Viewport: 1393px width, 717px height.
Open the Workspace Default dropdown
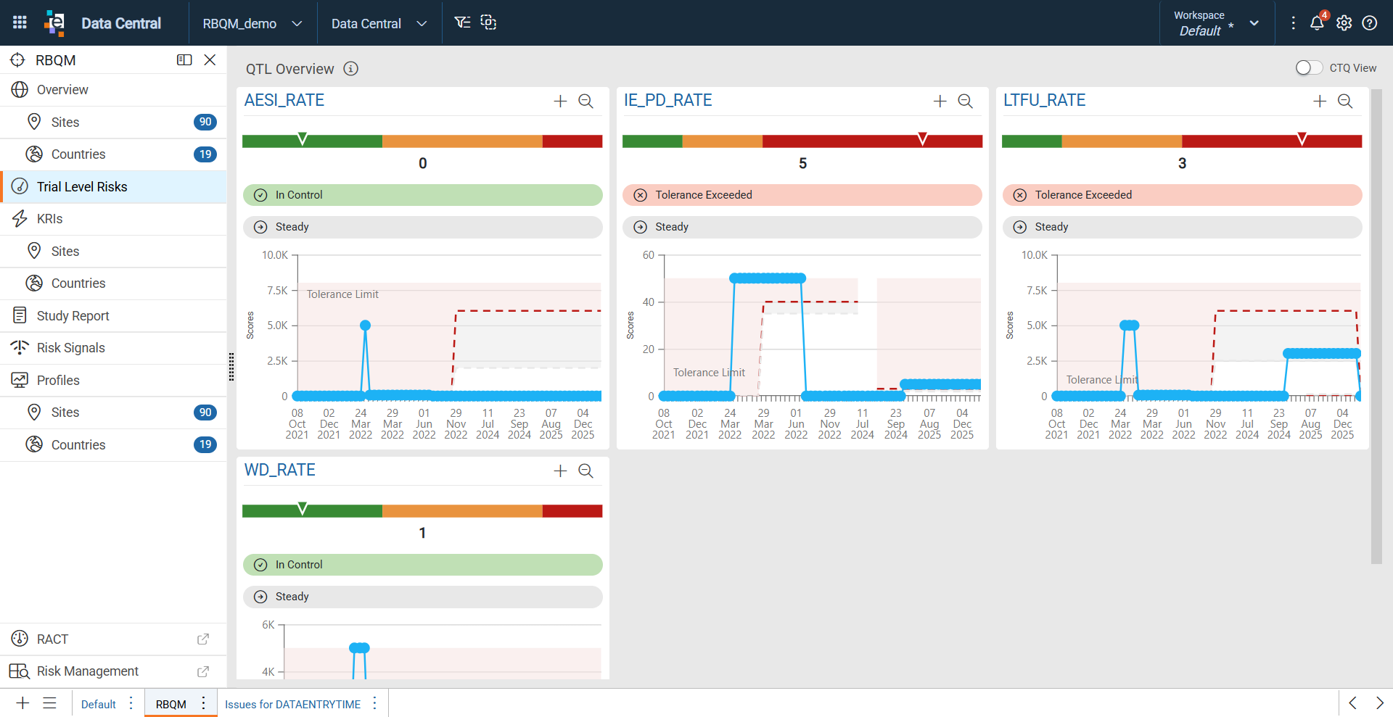(x=1217, y=23)
